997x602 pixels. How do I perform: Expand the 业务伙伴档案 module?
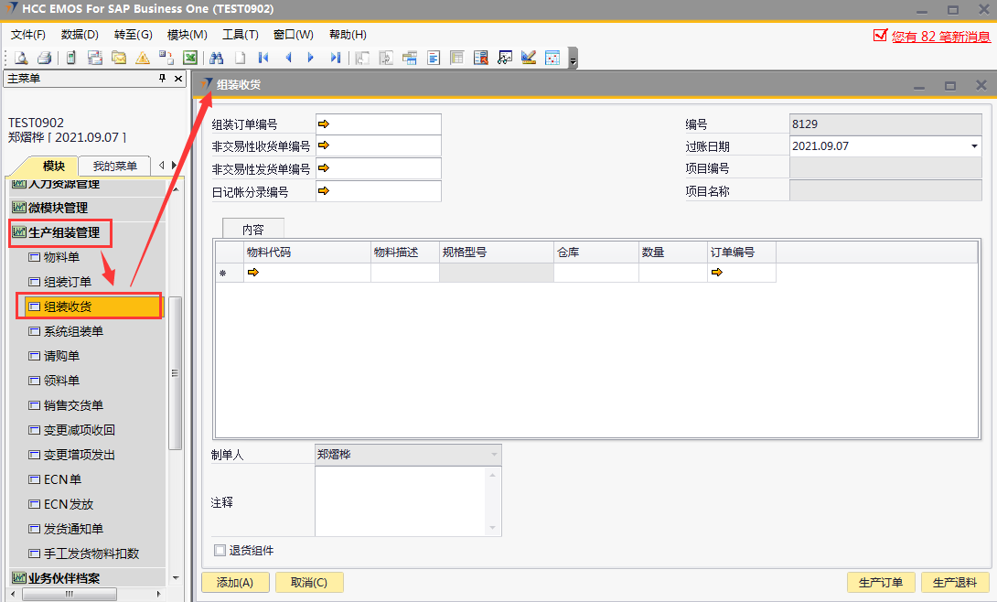pyautogui.click(x=64, y=578)
